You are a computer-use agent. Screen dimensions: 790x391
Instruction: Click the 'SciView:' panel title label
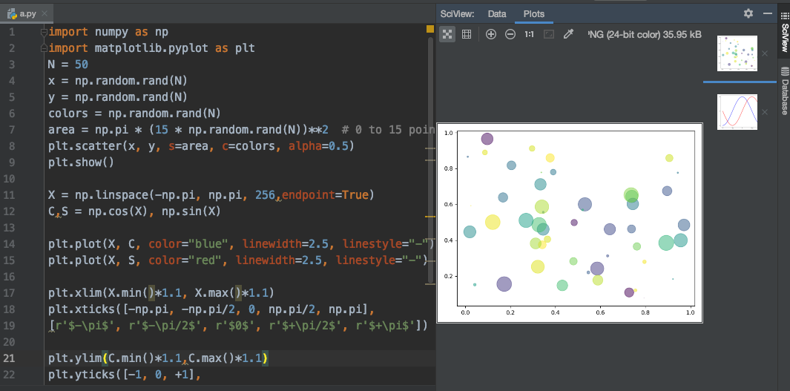[457, 14]
